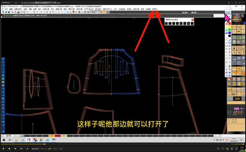Click the green checkmark in annotation panel
The height and width of the screenshot is (152, 246).
pyautogui.click(x=226, y=55)
